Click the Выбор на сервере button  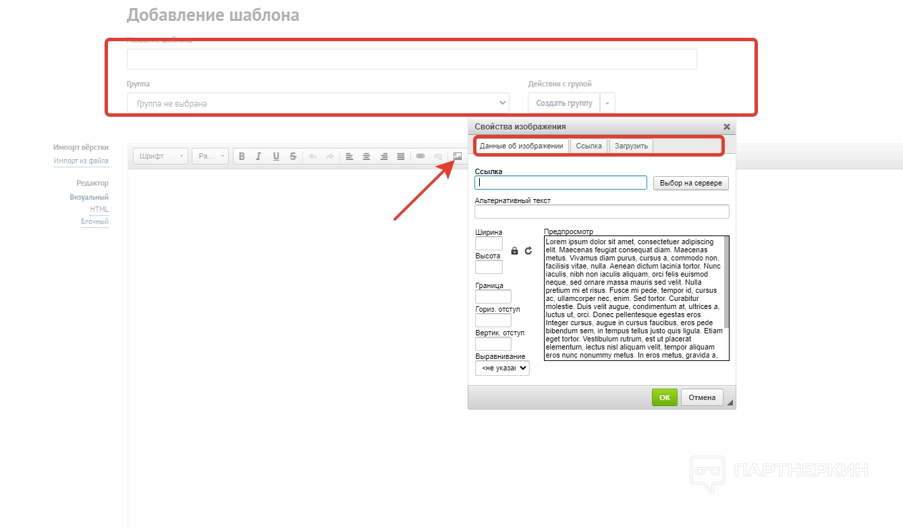691,183
